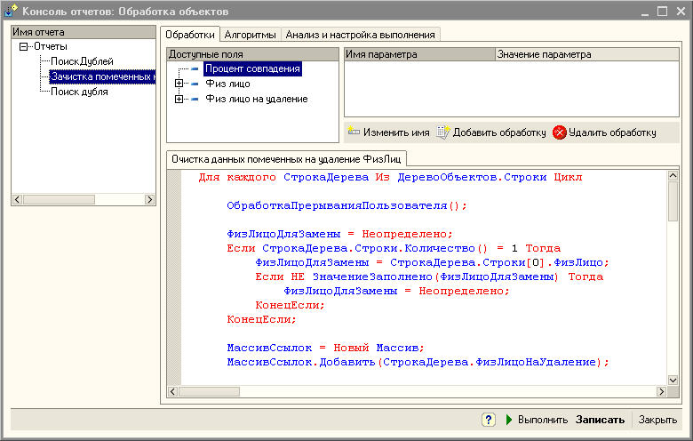This screenshot has height=441, width=693.
Task: Select the Зачистка помеченных report
Action: [x=102, y=76]
